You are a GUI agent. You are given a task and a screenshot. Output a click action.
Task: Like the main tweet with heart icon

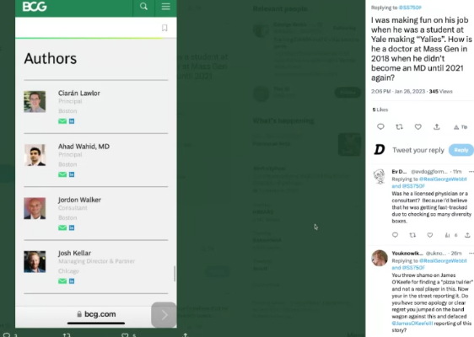(417, 127)
